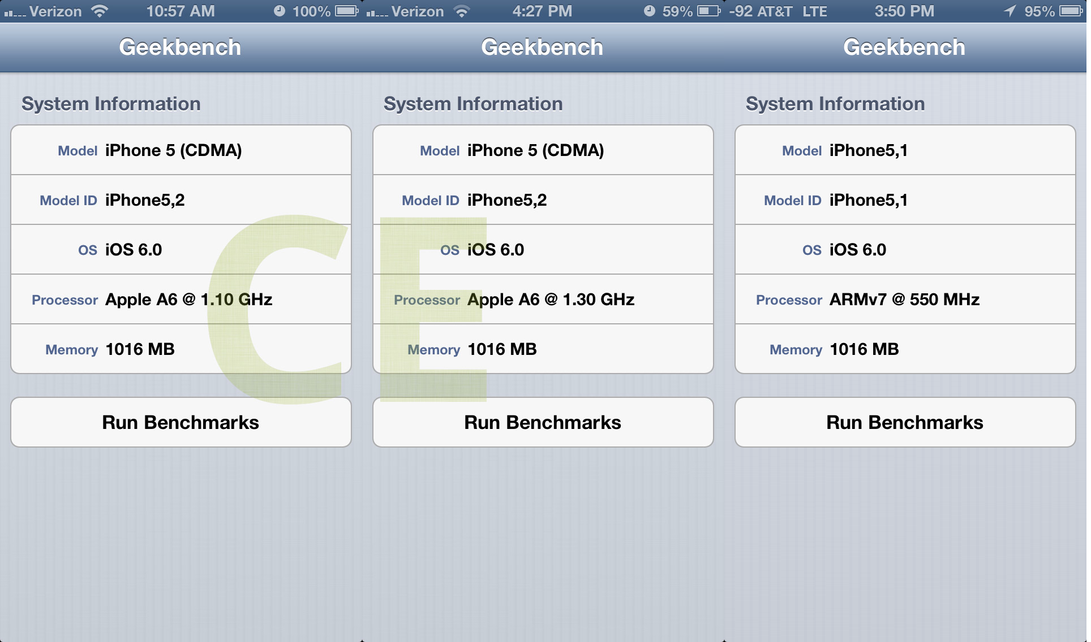Select Processor row Apple A6 @ 1.10 GHz
Viewport: 1091px width, 642px height.
[181, 300]
